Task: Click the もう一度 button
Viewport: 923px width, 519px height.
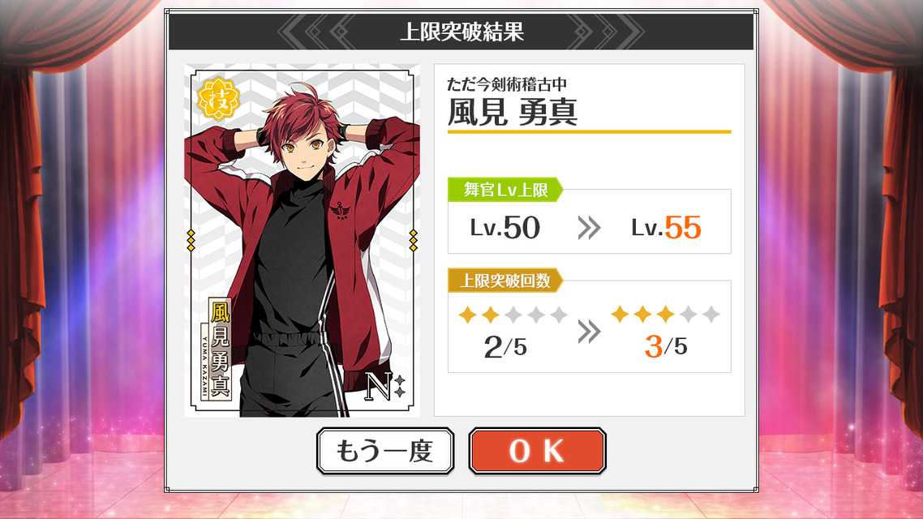Action: click(x=385, y=451)
